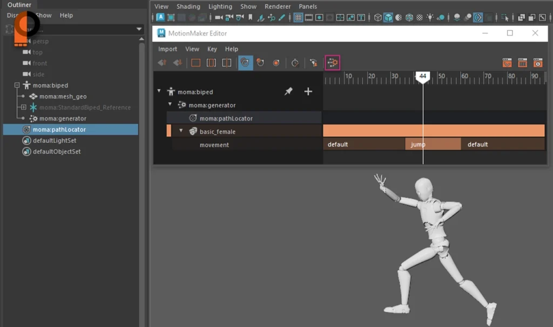Collapse the basic_female track
This screenshot has width=553, height=327.
[181, 131]
